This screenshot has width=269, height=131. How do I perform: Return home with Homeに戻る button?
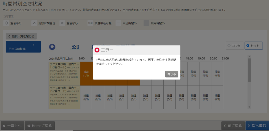pyautogui.click(x=40, y=126)
